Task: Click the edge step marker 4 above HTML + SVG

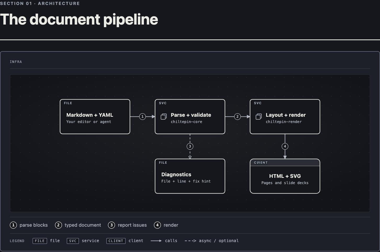Action: (285, 146)
